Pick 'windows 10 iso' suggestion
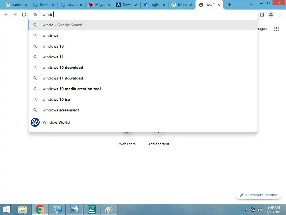This screenshot has width=286, height=215. click(143, 99)
